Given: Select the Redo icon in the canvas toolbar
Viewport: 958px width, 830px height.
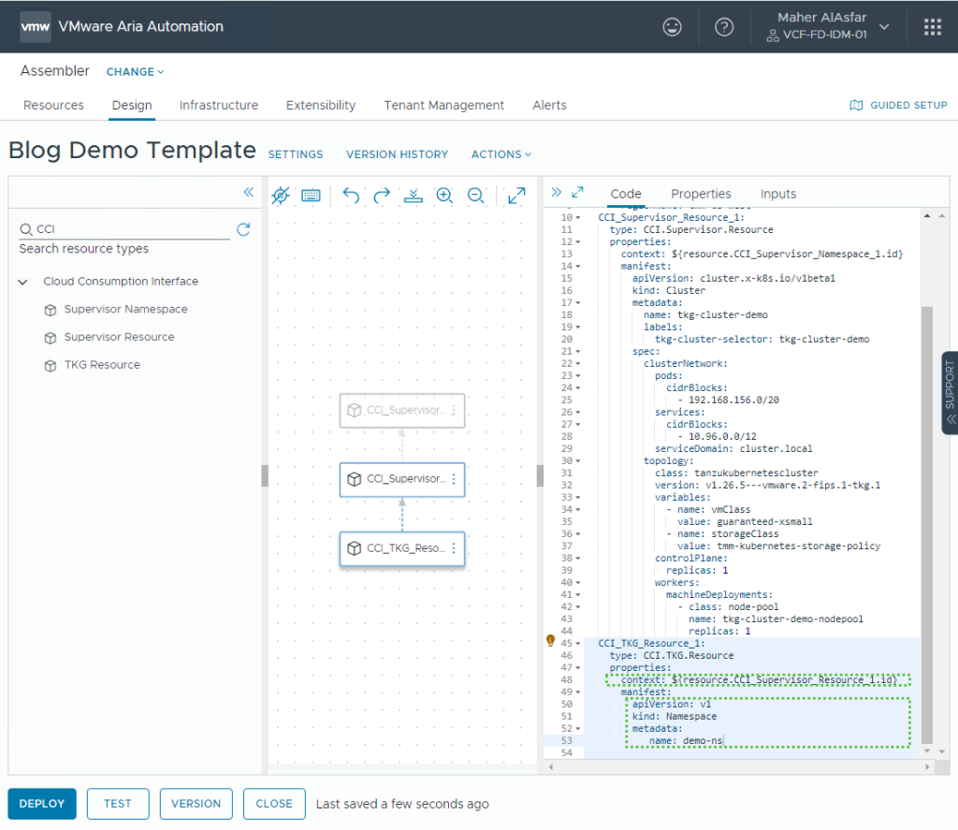Looking at the screenshot, I should 381,196.
